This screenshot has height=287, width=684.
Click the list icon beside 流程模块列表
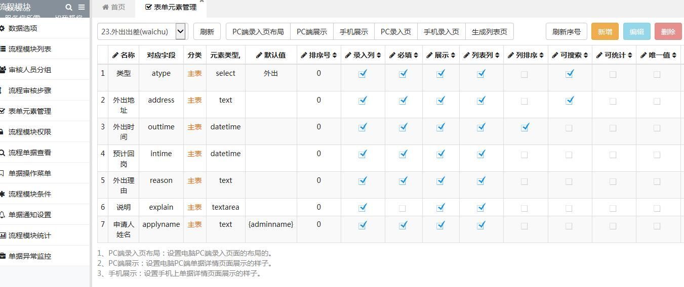click(3, 49)
